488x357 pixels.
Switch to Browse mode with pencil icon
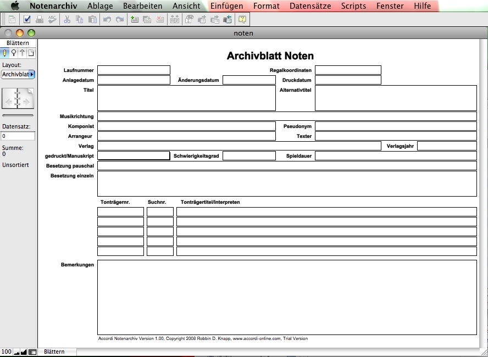(x=4, y=53)
